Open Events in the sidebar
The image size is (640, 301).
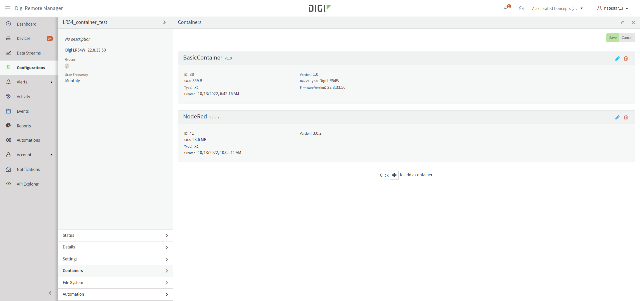(x=29, y=111)
